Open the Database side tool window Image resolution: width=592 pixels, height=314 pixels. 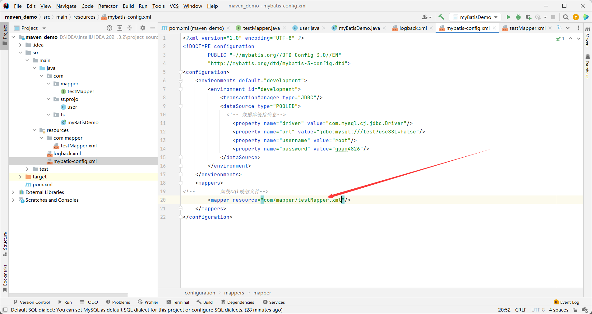(587, 66)
